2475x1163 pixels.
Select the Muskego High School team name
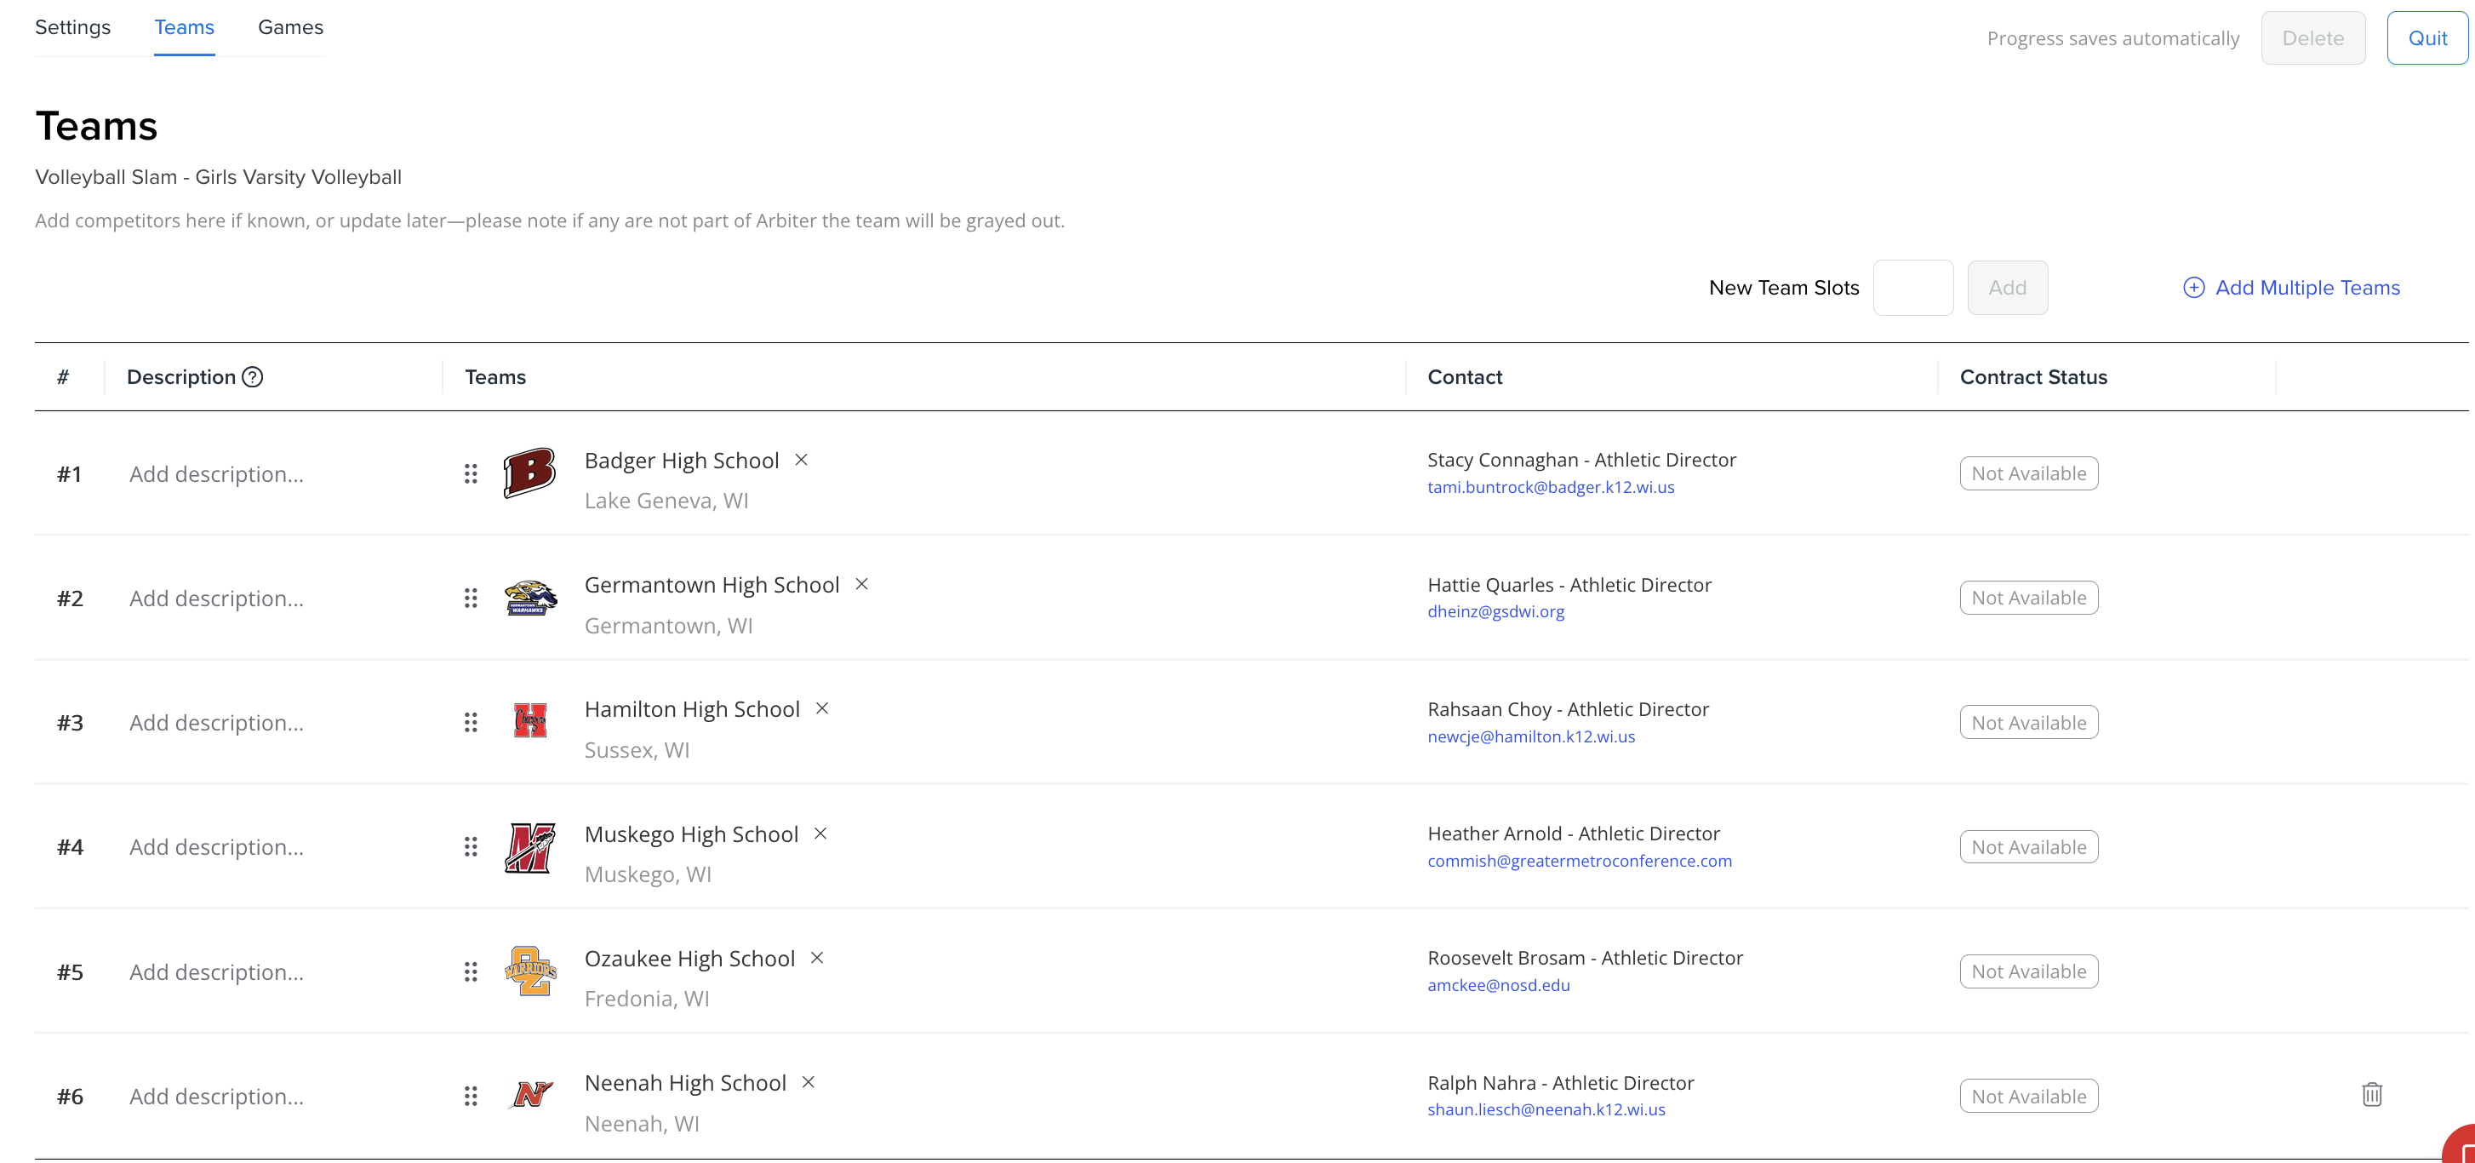point(692,834)
